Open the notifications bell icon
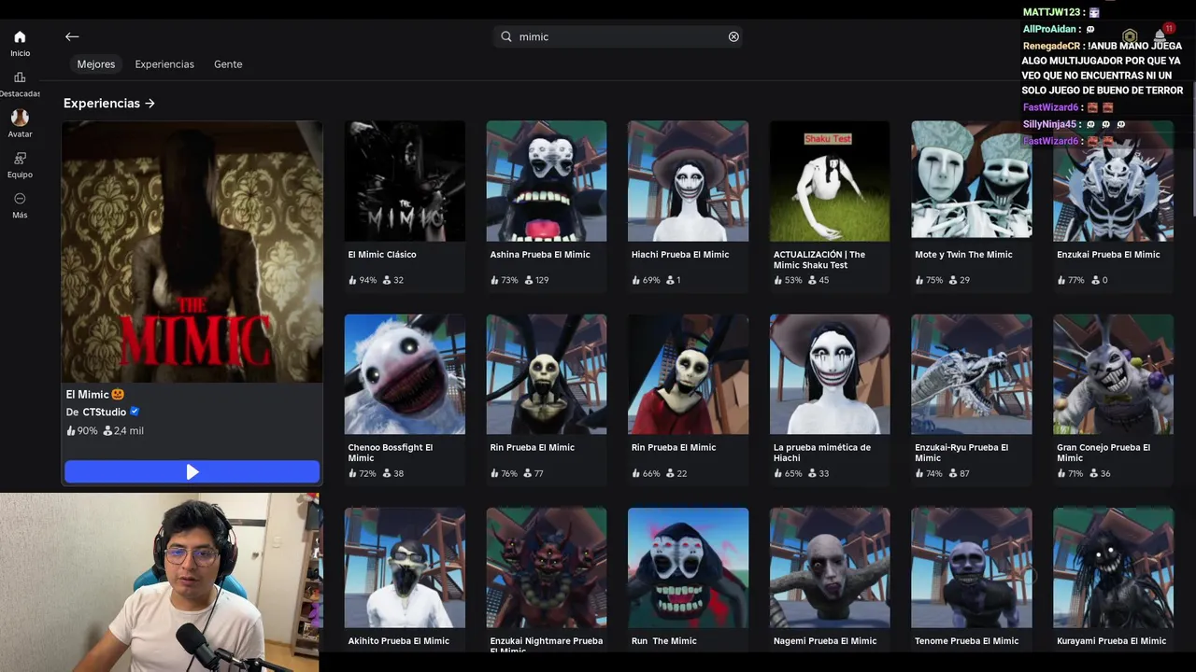 coord(1160,36)
